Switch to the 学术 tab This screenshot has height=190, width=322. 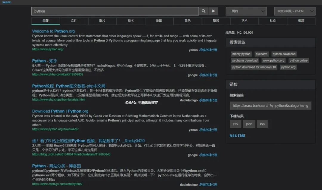coord(244,21)
